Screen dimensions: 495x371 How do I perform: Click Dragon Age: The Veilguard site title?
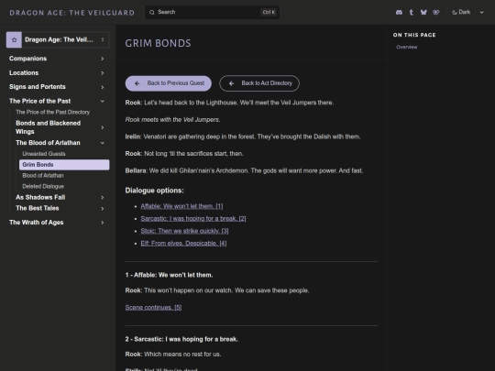click(72, 13)
